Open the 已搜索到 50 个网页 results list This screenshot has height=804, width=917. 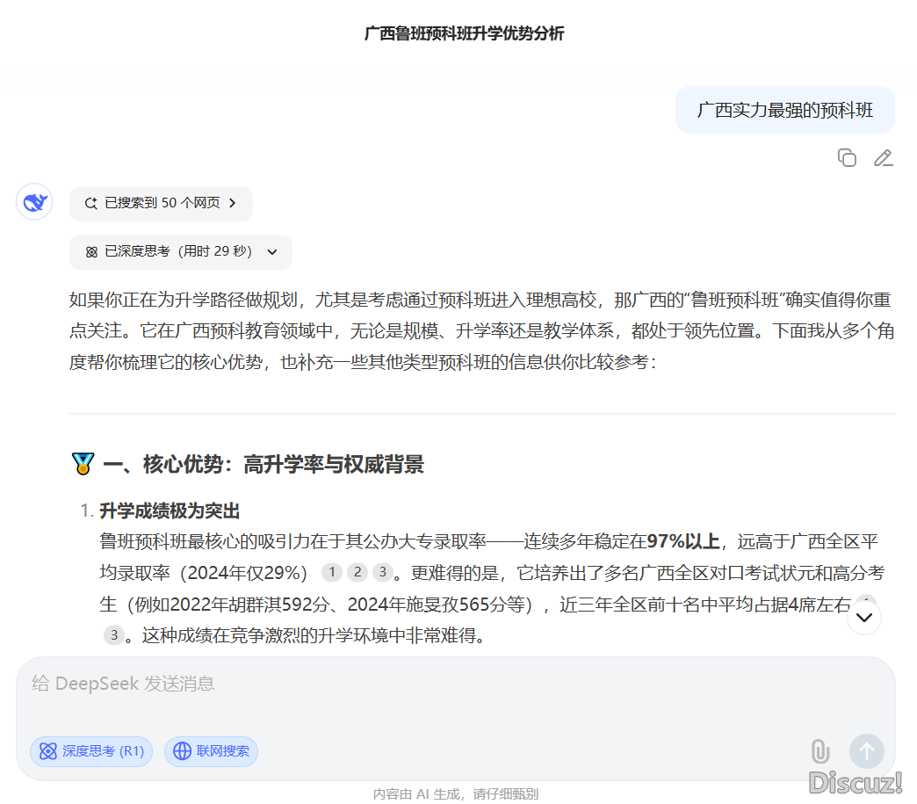161,204
